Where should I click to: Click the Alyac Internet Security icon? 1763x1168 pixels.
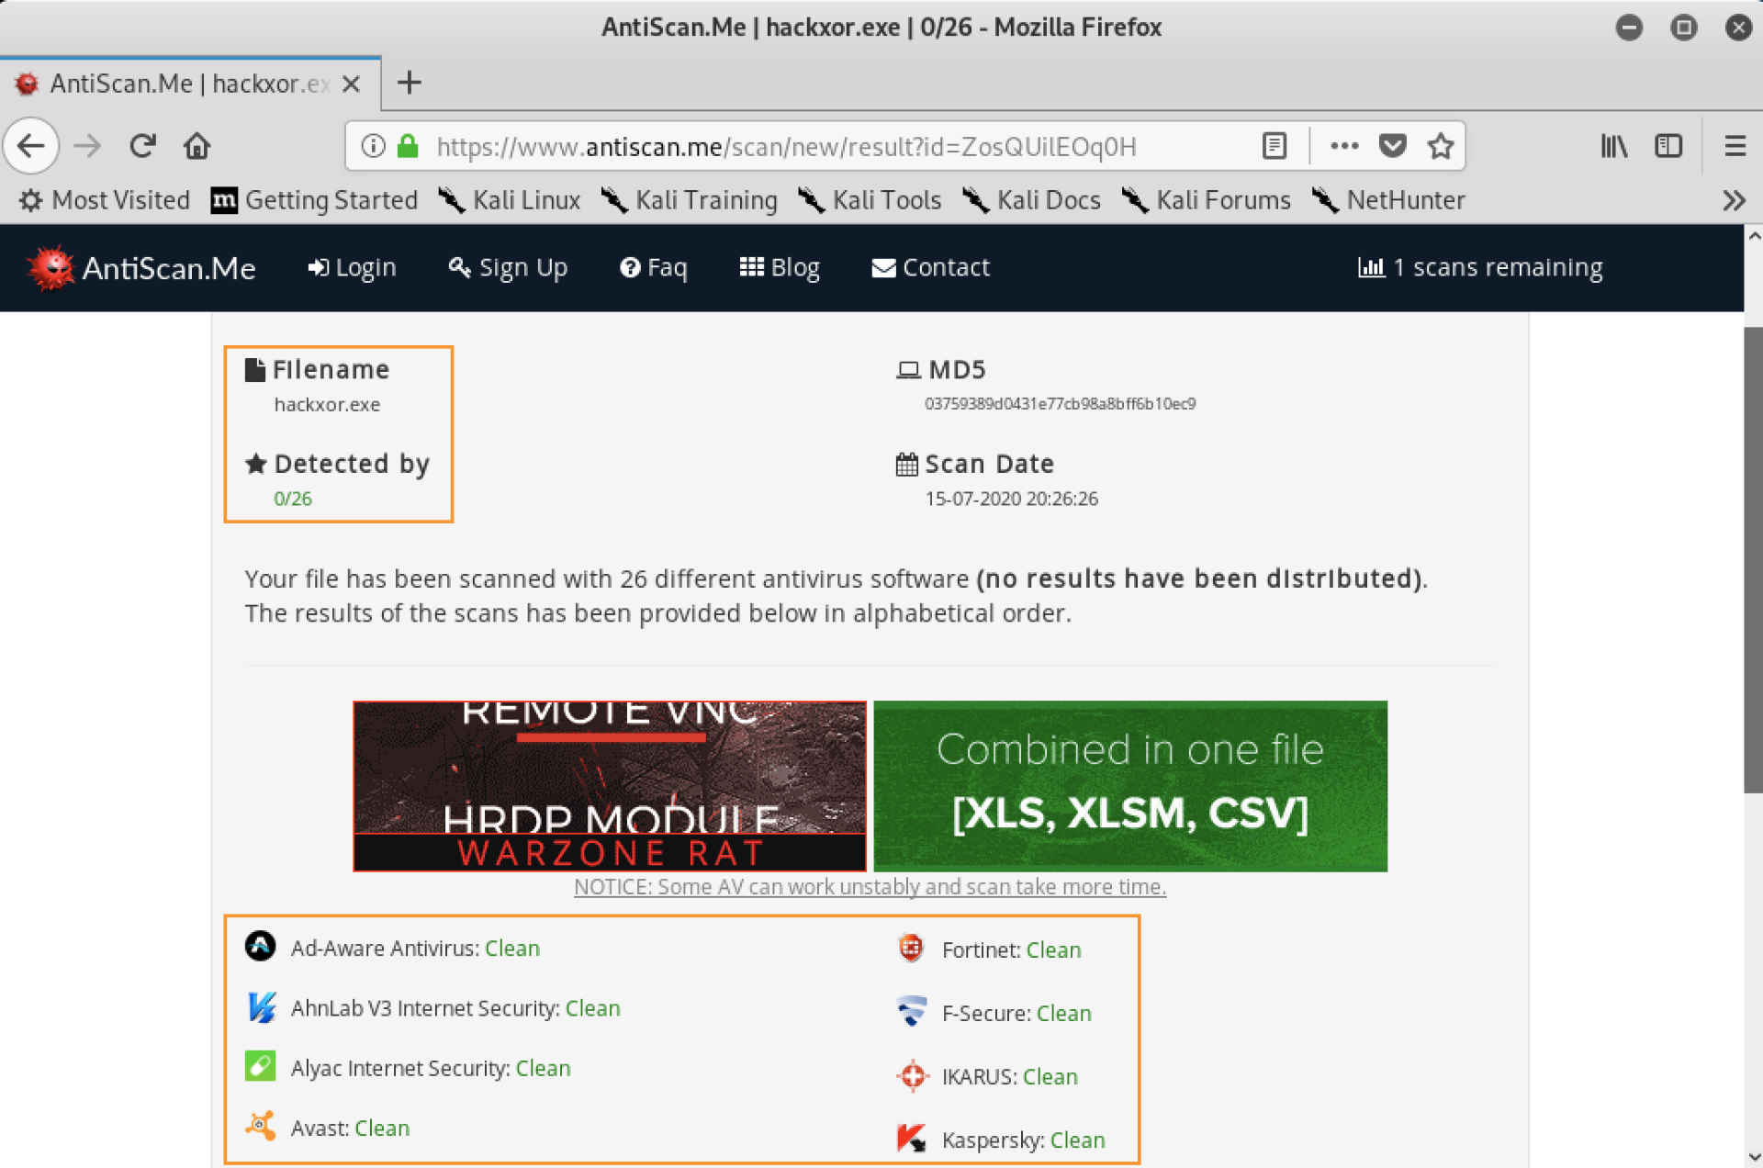click(261, 1066)
